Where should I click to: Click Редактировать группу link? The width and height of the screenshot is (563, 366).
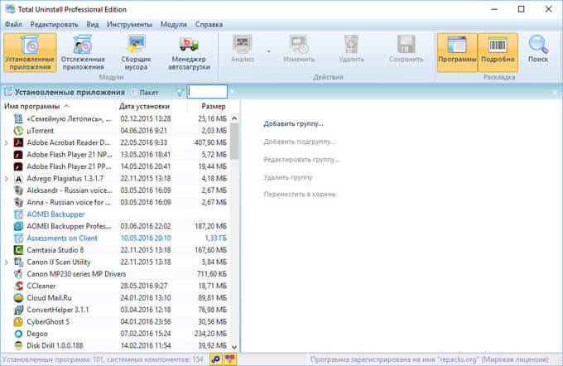[x=301, y=160]
